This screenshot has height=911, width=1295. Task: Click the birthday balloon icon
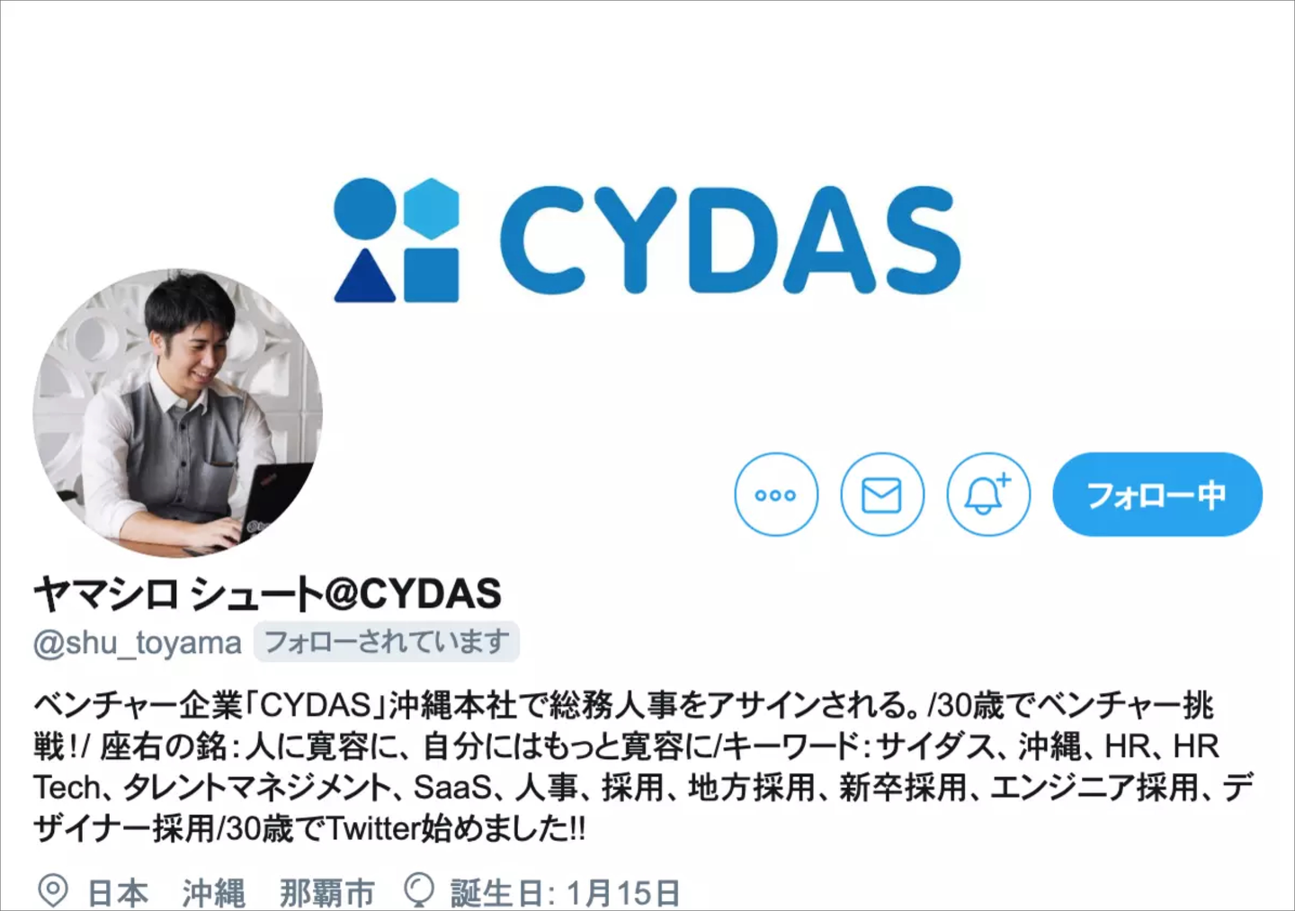click(419, 891)
